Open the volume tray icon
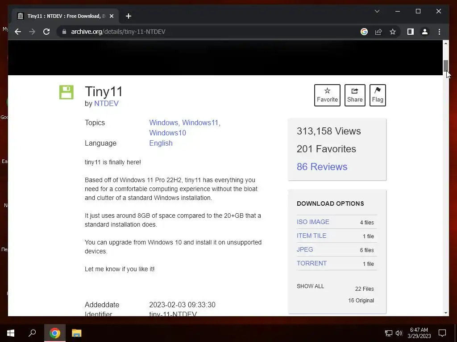The height and width of the screenshot is (342, 457). tap(399, 333)
